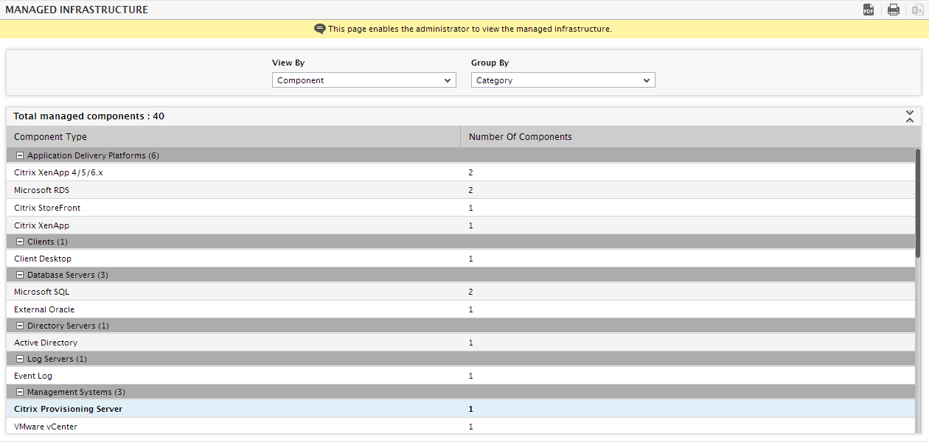Select the Active Directory component
The image size is (929, 442).
click(x=46, y=343)
